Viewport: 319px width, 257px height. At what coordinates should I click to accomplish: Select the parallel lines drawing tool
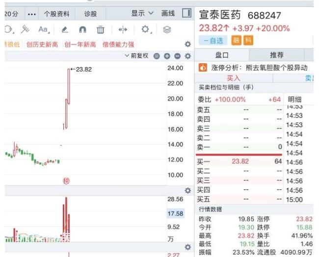25,29
